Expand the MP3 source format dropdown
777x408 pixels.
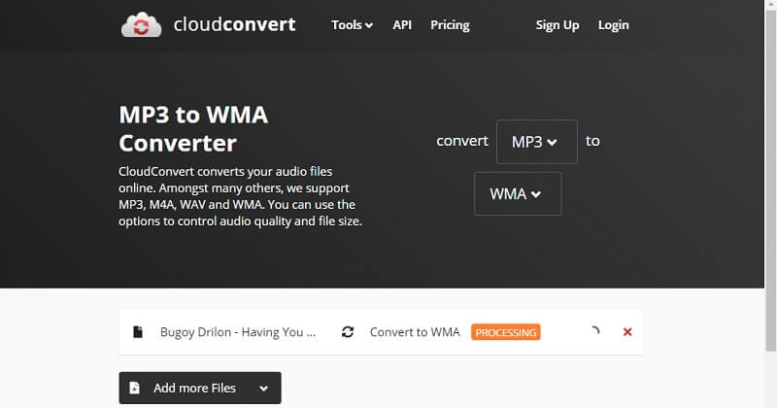coord(536,141)
